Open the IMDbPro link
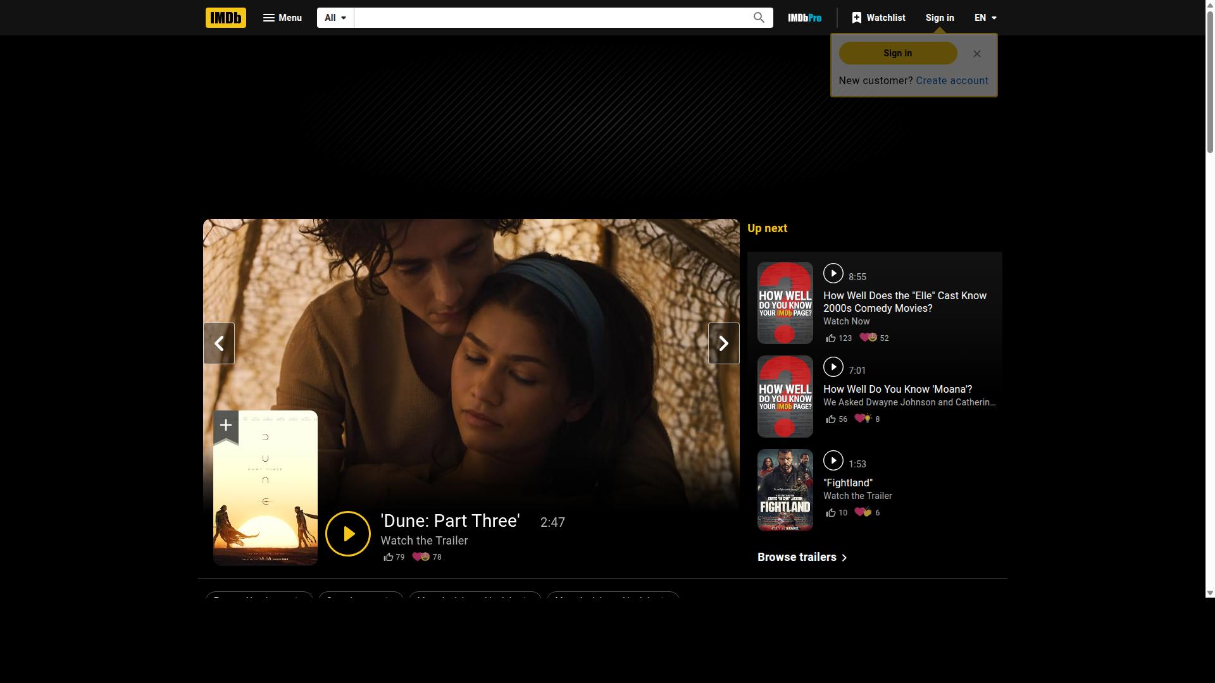 coord(804,18)
